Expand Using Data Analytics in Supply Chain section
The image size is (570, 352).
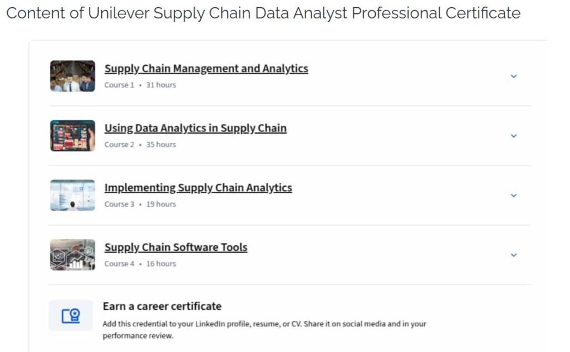click(513, 136)
